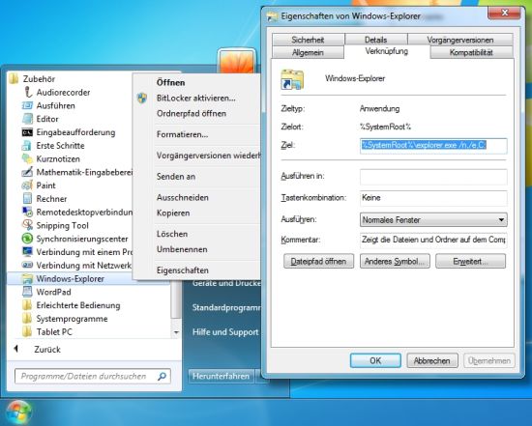The width and height of the screenshot is (532, 426).
Task: Switch to the Allgemein tab
Action: click(308, 52)
